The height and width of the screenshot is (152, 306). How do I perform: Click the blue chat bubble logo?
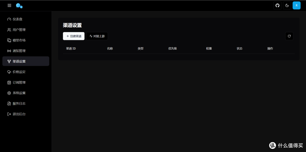click(x=19, y=6)
